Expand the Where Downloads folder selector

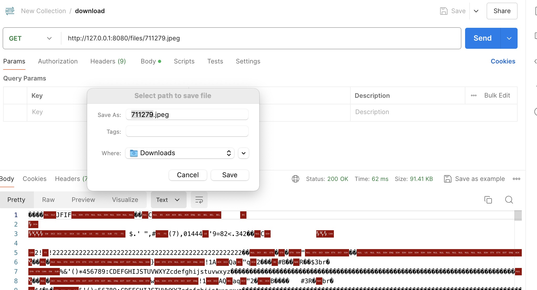click(243, 153)
